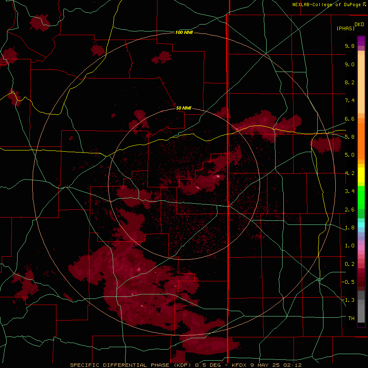Pick the cyan legend color band
Viewport: 368px width, 368px height.
361,225
